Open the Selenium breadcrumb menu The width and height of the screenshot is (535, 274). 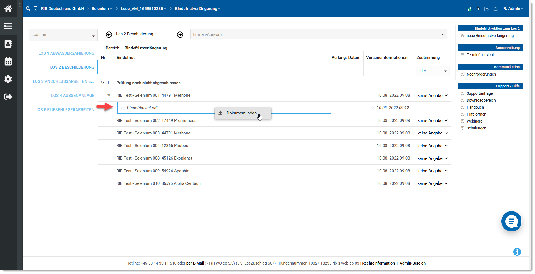click(x=102, y=9)
